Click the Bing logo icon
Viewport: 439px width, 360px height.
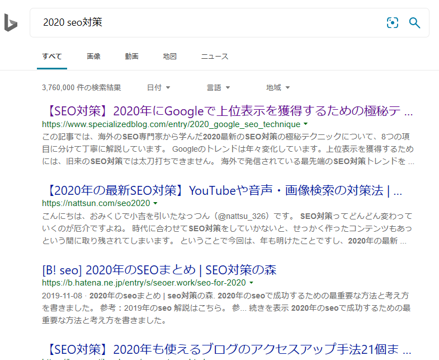(x=11, y=22)
